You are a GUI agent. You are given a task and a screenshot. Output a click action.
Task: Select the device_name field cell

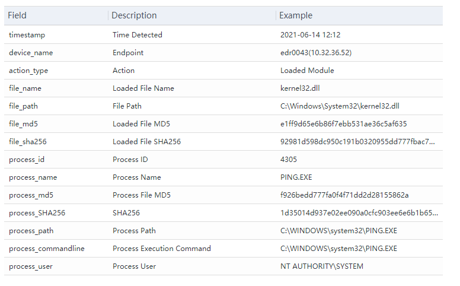coord(31,53)
